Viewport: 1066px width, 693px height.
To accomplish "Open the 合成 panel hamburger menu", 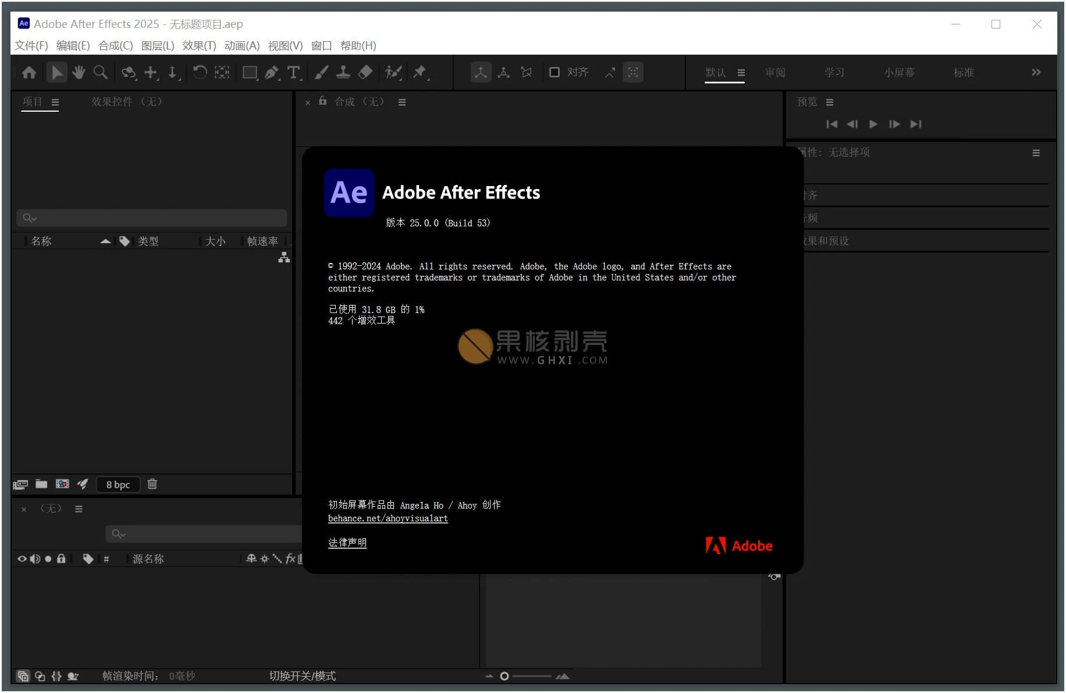I will pos(402,102).
